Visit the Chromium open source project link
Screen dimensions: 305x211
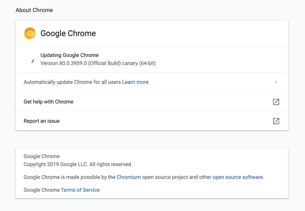coord(128,177)
